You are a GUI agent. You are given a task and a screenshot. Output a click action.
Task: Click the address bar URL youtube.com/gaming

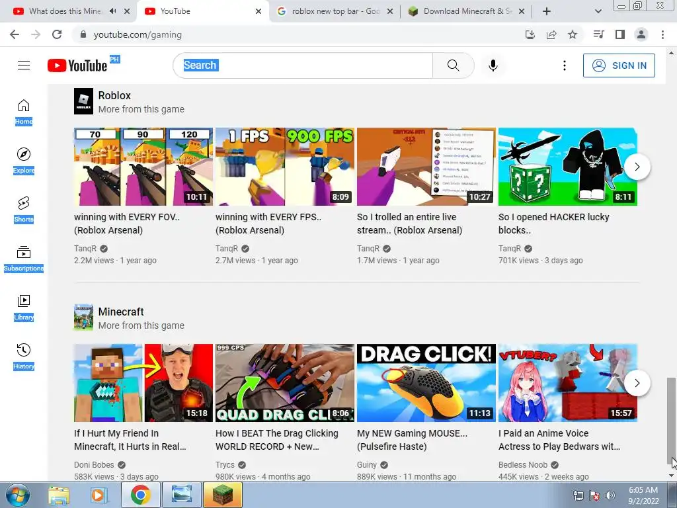(138, 34)
